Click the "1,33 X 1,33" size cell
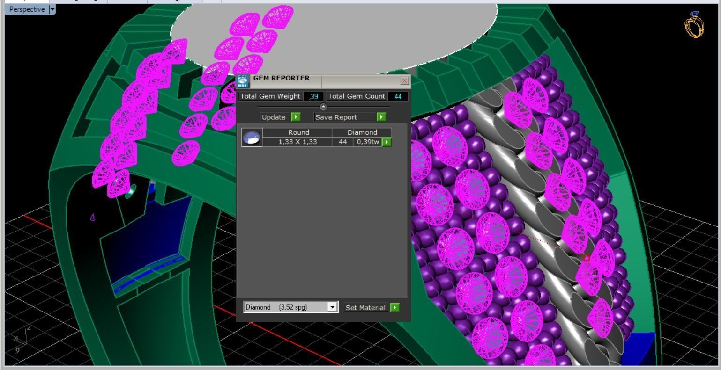Screen dimensions: 721x370 click(x=297, y=142)
